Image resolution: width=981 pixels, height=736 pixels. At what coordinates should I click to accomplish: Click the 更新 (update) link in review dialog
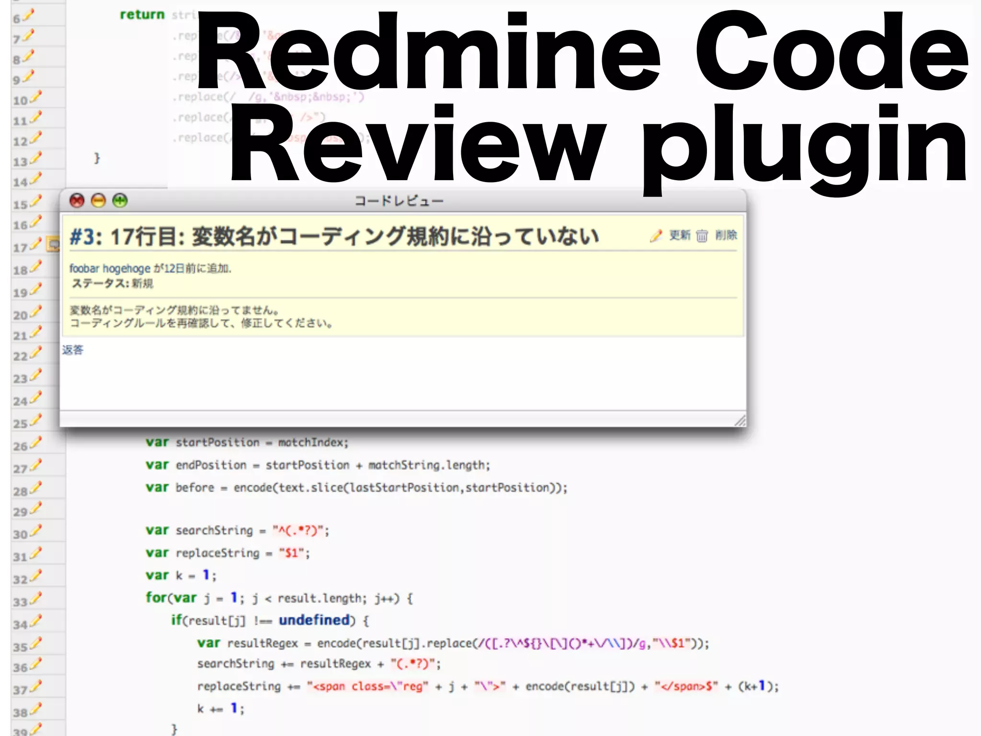pos(680,235)
